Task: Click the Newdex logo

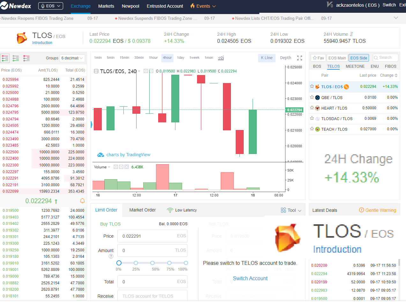Action: 16,6
